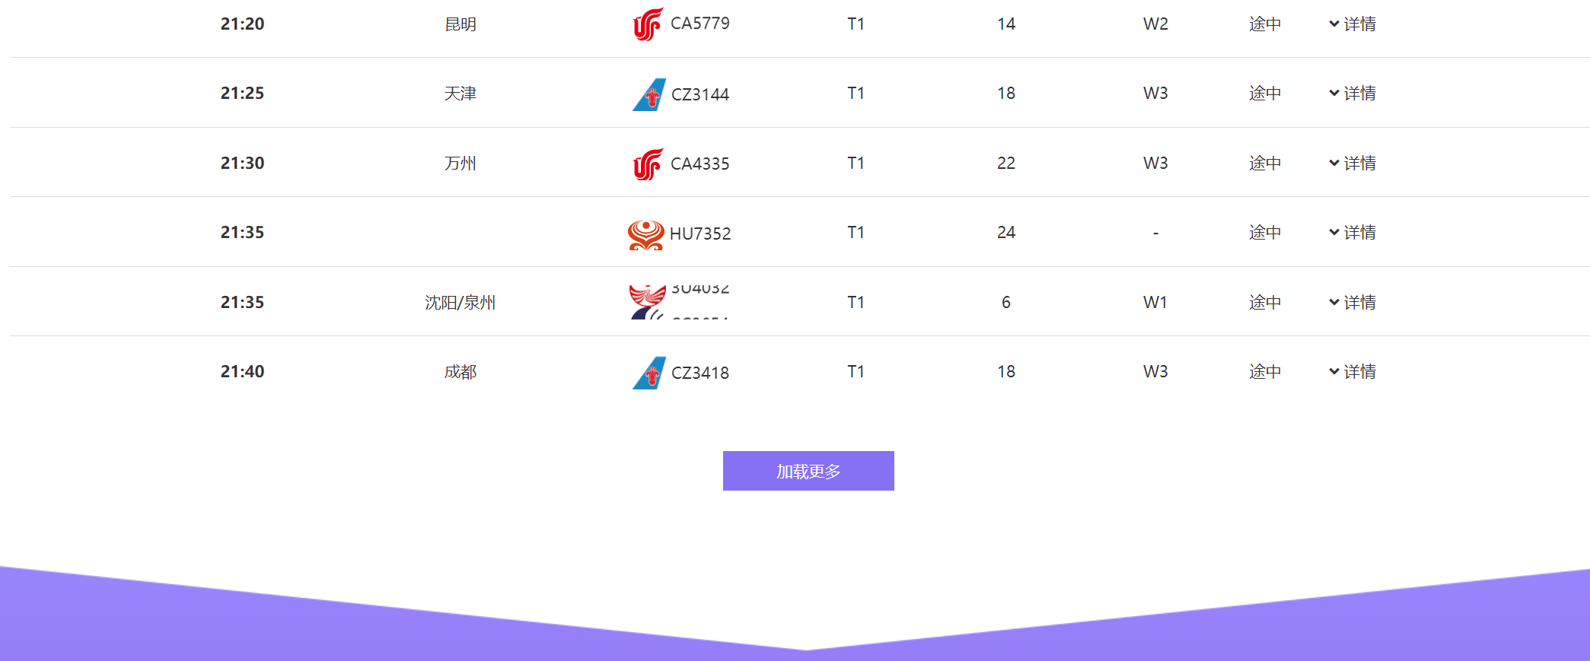The height and width of the screenshot is (661, 1590).
Task: Show 详情 for the 万州 flight CA4335
Action: click(1353, 164)
